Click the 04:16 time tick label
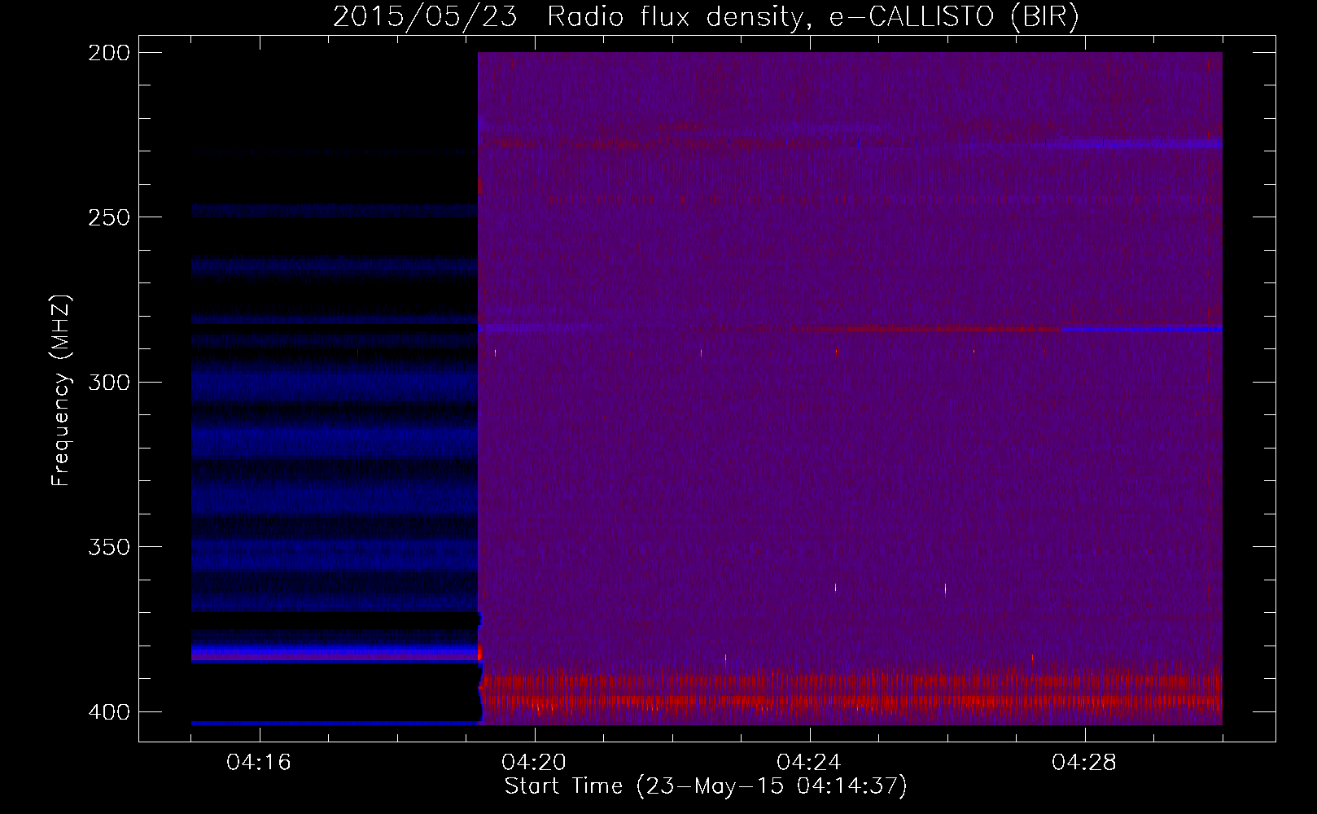Viewport: 1317px width, 814px height. [259, 763]
